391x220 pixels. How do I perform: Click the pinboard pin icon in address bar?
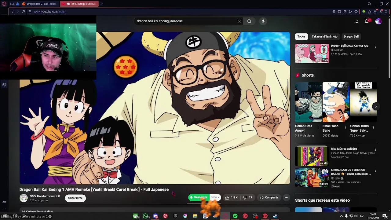pos(334,12)
